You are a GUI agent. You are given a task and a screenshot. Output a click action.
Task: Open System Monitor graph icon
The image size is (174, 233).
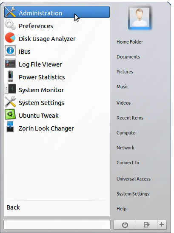pos(10,89)
